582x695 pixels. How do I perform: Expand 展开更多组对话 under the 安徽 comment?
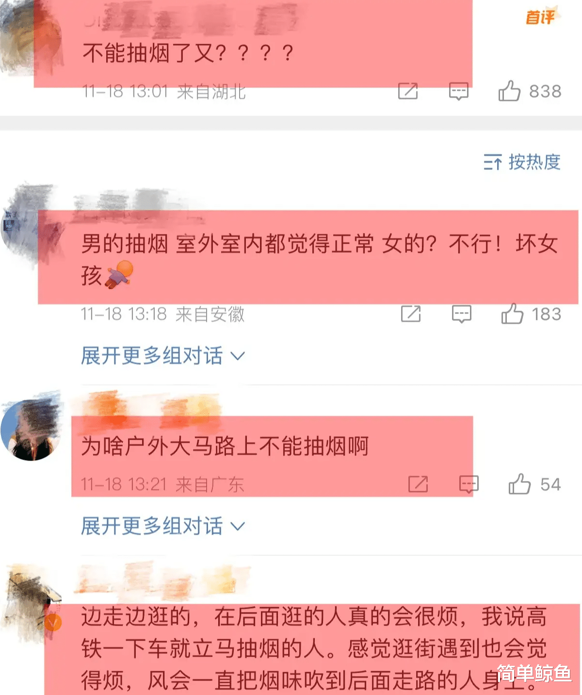pyautogui.click(x=162, y=356)
